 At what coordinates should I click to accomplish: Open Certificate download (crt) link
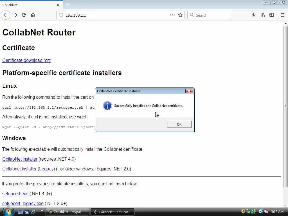[27, 60]
